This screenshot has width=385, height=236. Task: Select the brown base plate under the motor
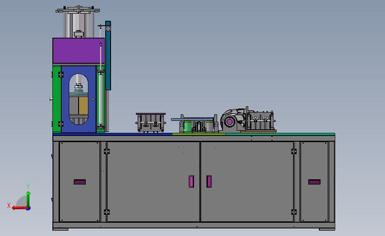258,132
